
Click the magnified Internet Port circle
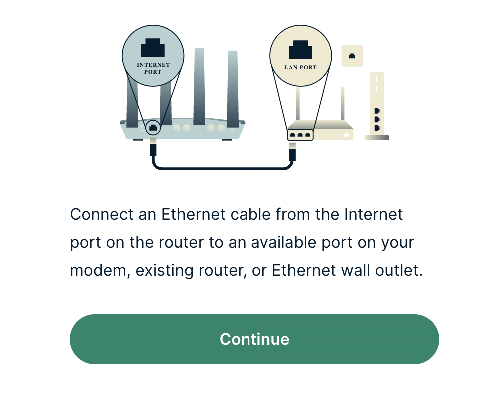pos(153,56)
